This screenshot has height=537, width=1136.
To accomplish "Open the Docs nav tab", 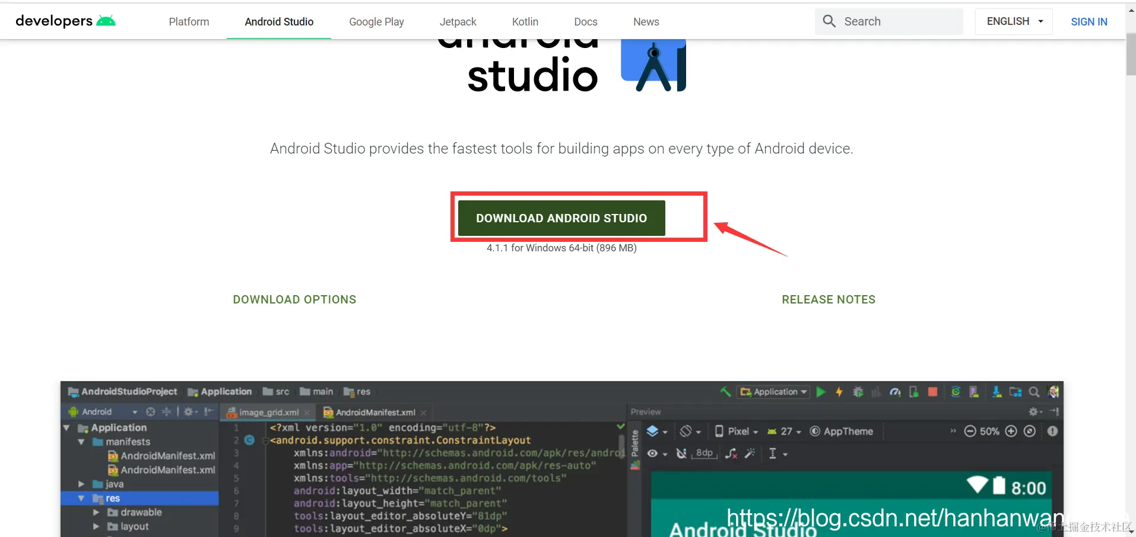I will pos(586,22).
